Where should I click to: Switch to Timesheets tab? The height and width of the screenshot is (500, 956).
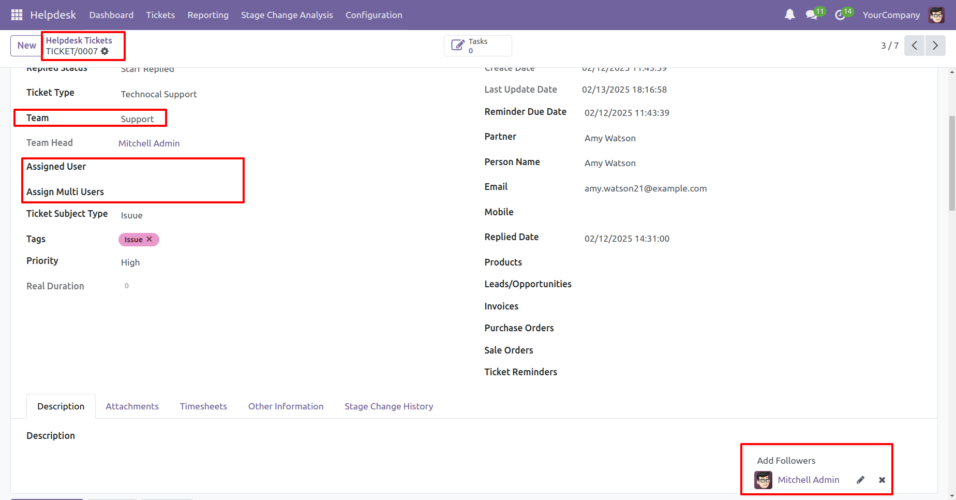click(203, 406)
